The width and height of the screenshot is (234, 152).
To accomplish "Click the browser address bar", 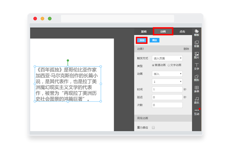I will coord(117,19).
